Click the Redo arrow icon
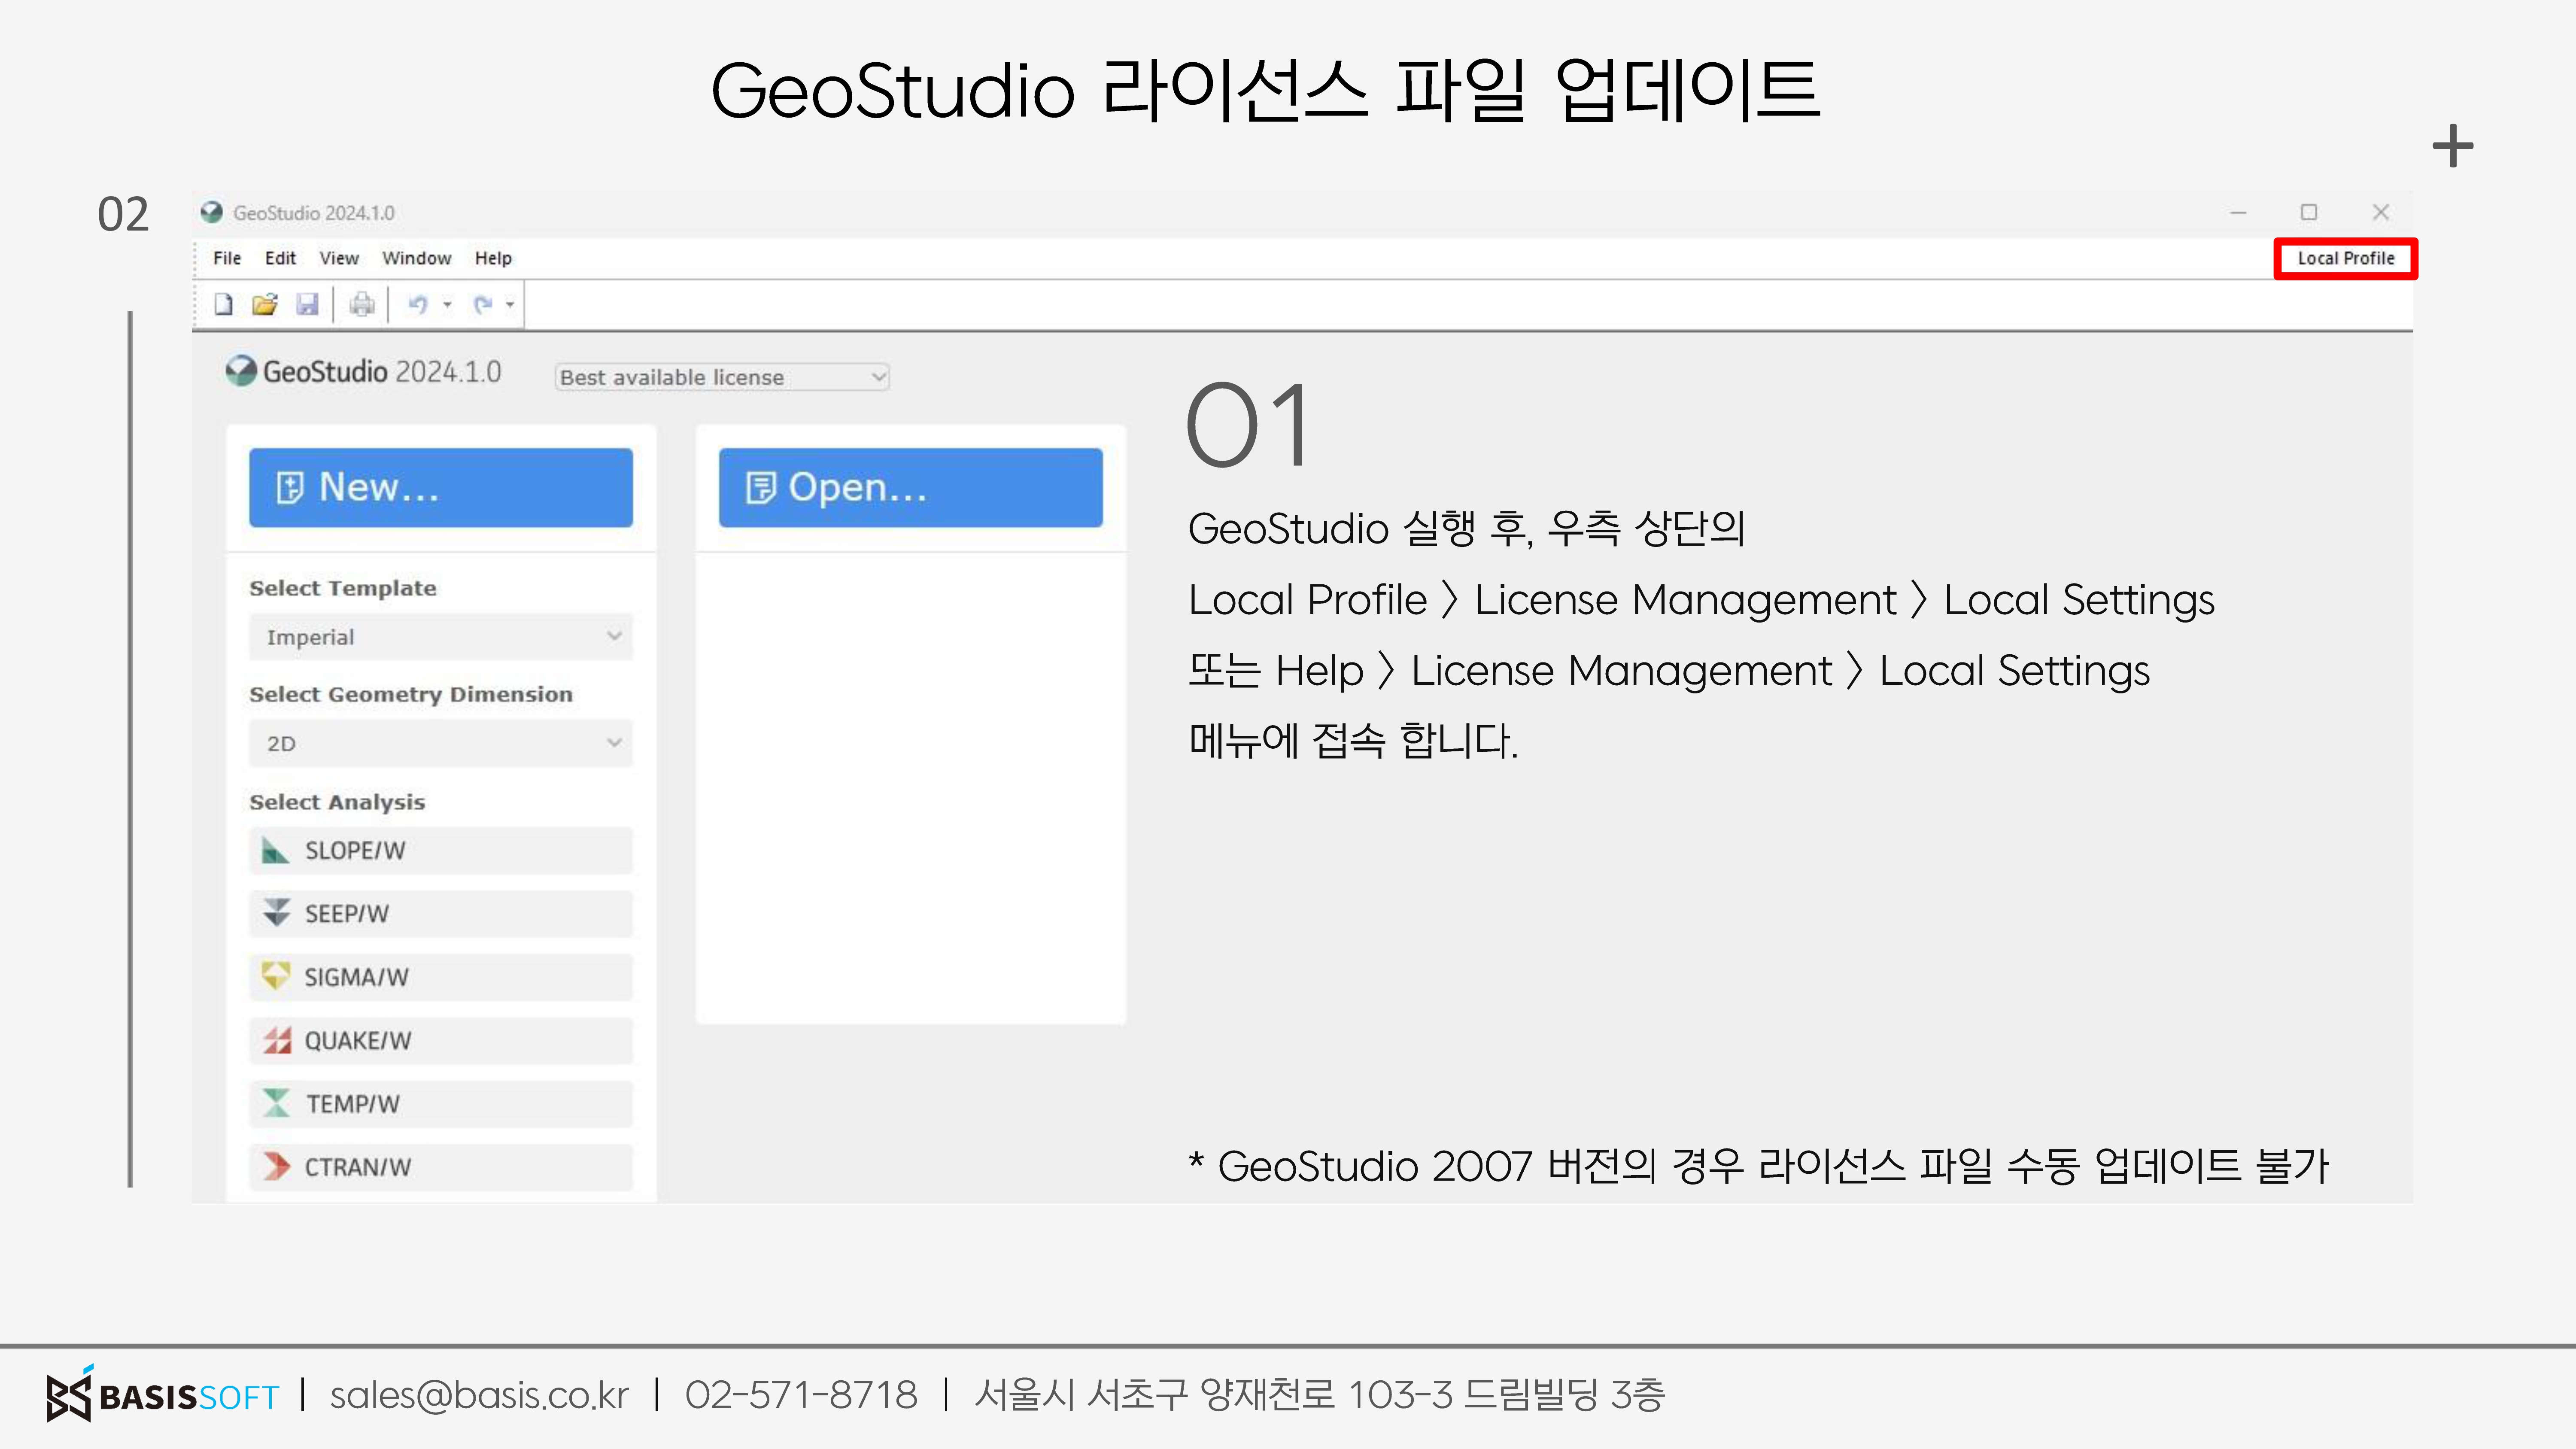Image resolution: width=2576 pixels, height=1449 pixels. [483, 304]
